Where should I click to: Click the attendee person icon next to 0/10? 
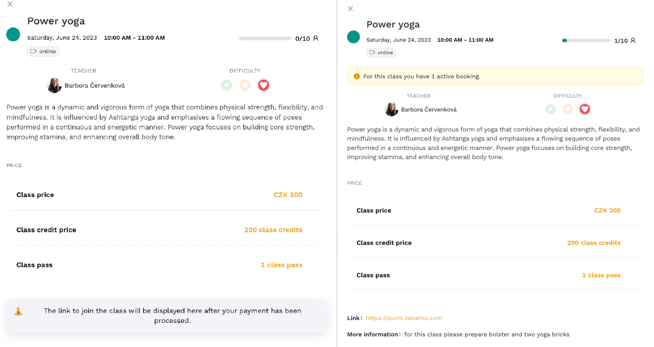coord(316,39)
